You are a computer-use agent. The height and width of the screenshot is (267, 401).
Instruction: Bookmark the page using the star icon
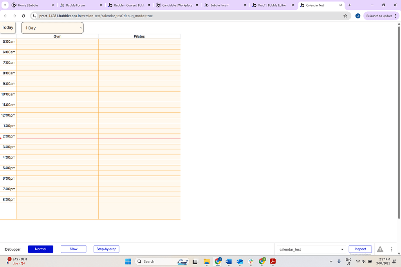coord(344,16)
